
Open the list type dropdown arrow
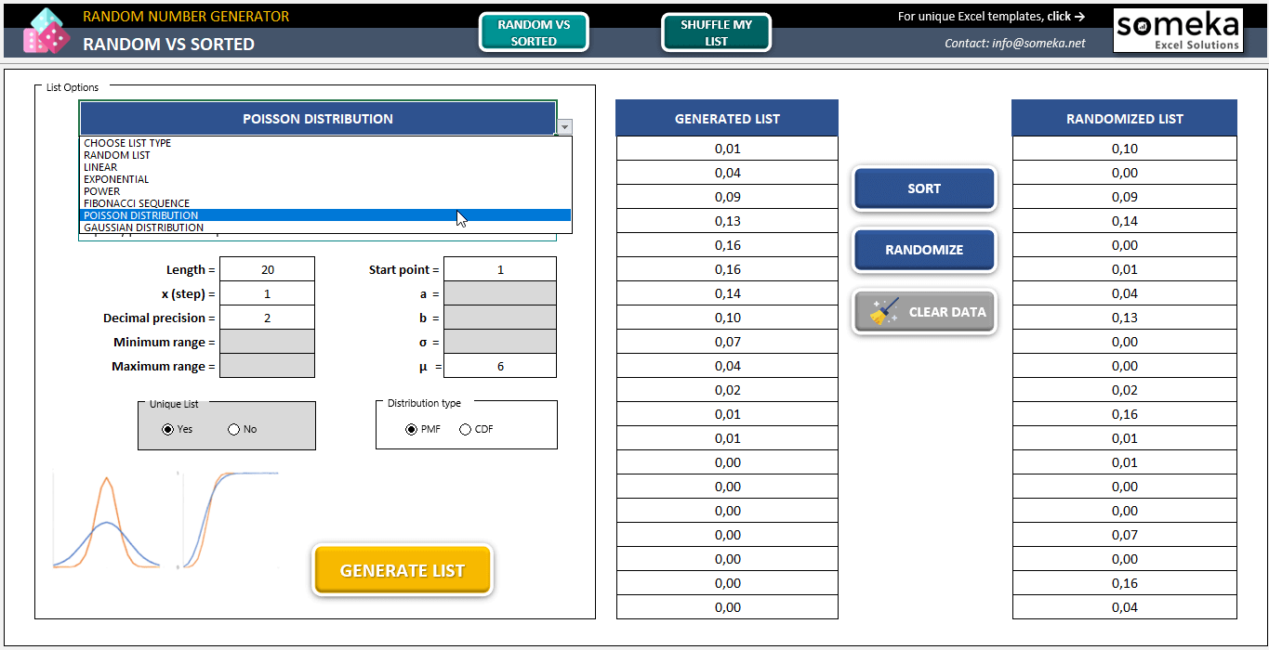[564, 126]
